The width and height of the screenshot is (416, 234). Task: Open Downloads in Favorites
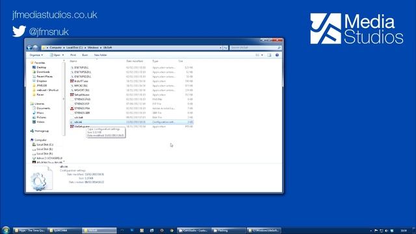coord(43,72)
